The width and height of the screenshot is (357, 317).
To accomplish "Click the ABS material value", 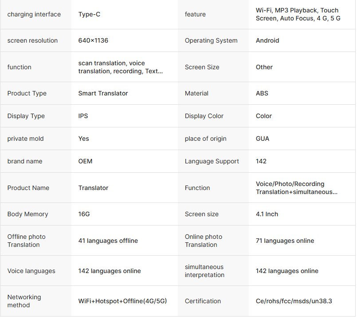I will [262, 93].
